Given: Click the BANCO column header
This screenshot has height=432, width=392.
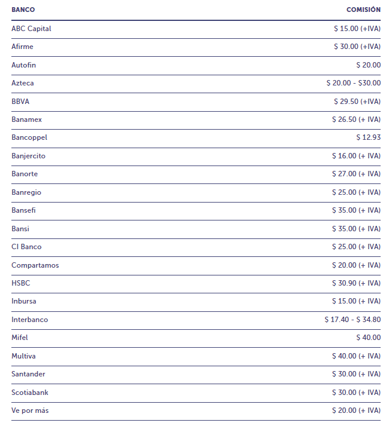Looking at the screenshot, I should pyautogui.click(x=23, y=10).
